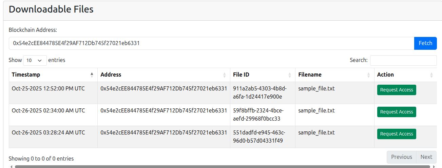This screenshot has height=168, width=442.
Task: Select timestamp Oct-26-2025 02:34:00 AM UTC
Action: 48,111
